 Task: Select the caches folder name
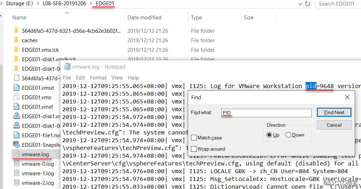pos(30,40)
